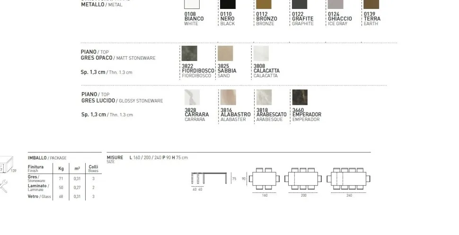Click the '3816 ALABASTRO' code label

[x=236, y=113]
